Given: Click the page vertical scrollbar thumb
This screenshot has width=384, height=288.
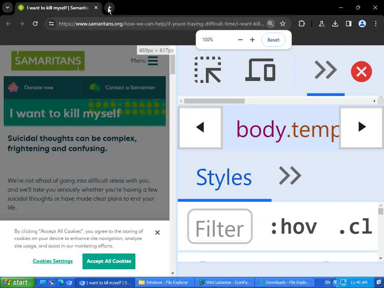Looking at the screenshot, I should [x=172, y=64].
